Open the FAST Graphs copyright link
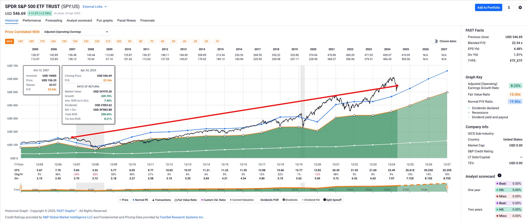 [67, 211]
